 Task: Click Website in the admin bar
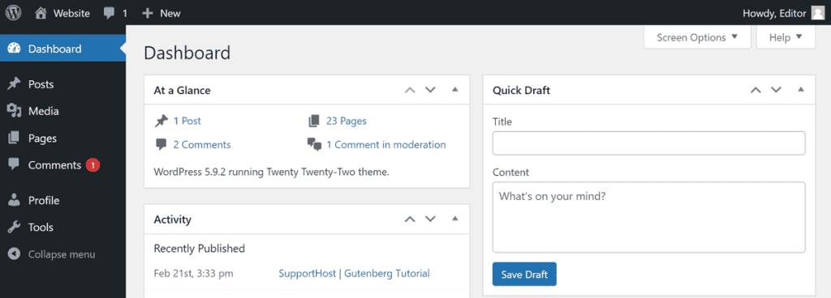point(71,13)
